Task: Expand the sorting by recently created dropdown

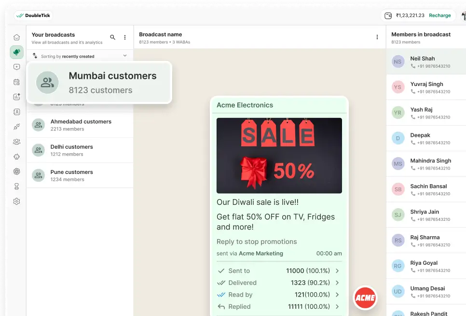Action: [x=125, y=56]
